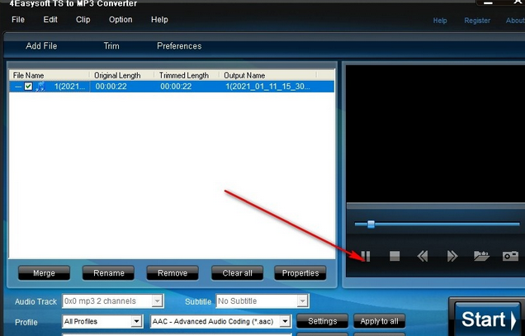The height and width of the screenshot is (336, 525).
Task: Click the Apply to all button
Action: pyautogui.click(x=380, y=321)
